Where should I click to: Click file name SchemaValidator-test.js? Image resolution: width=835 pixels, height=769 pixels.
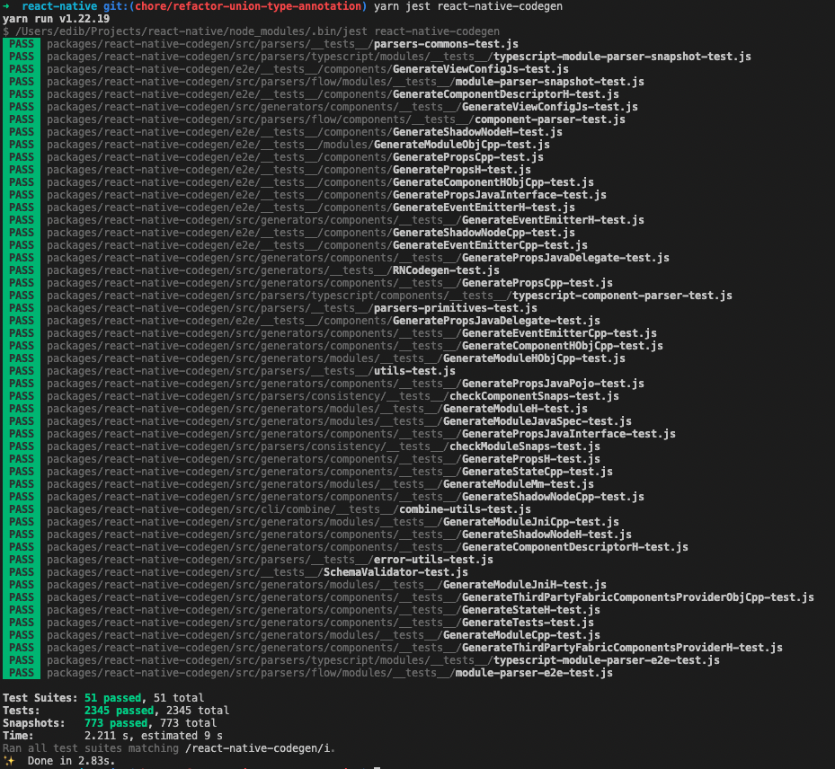click(395, 572)
